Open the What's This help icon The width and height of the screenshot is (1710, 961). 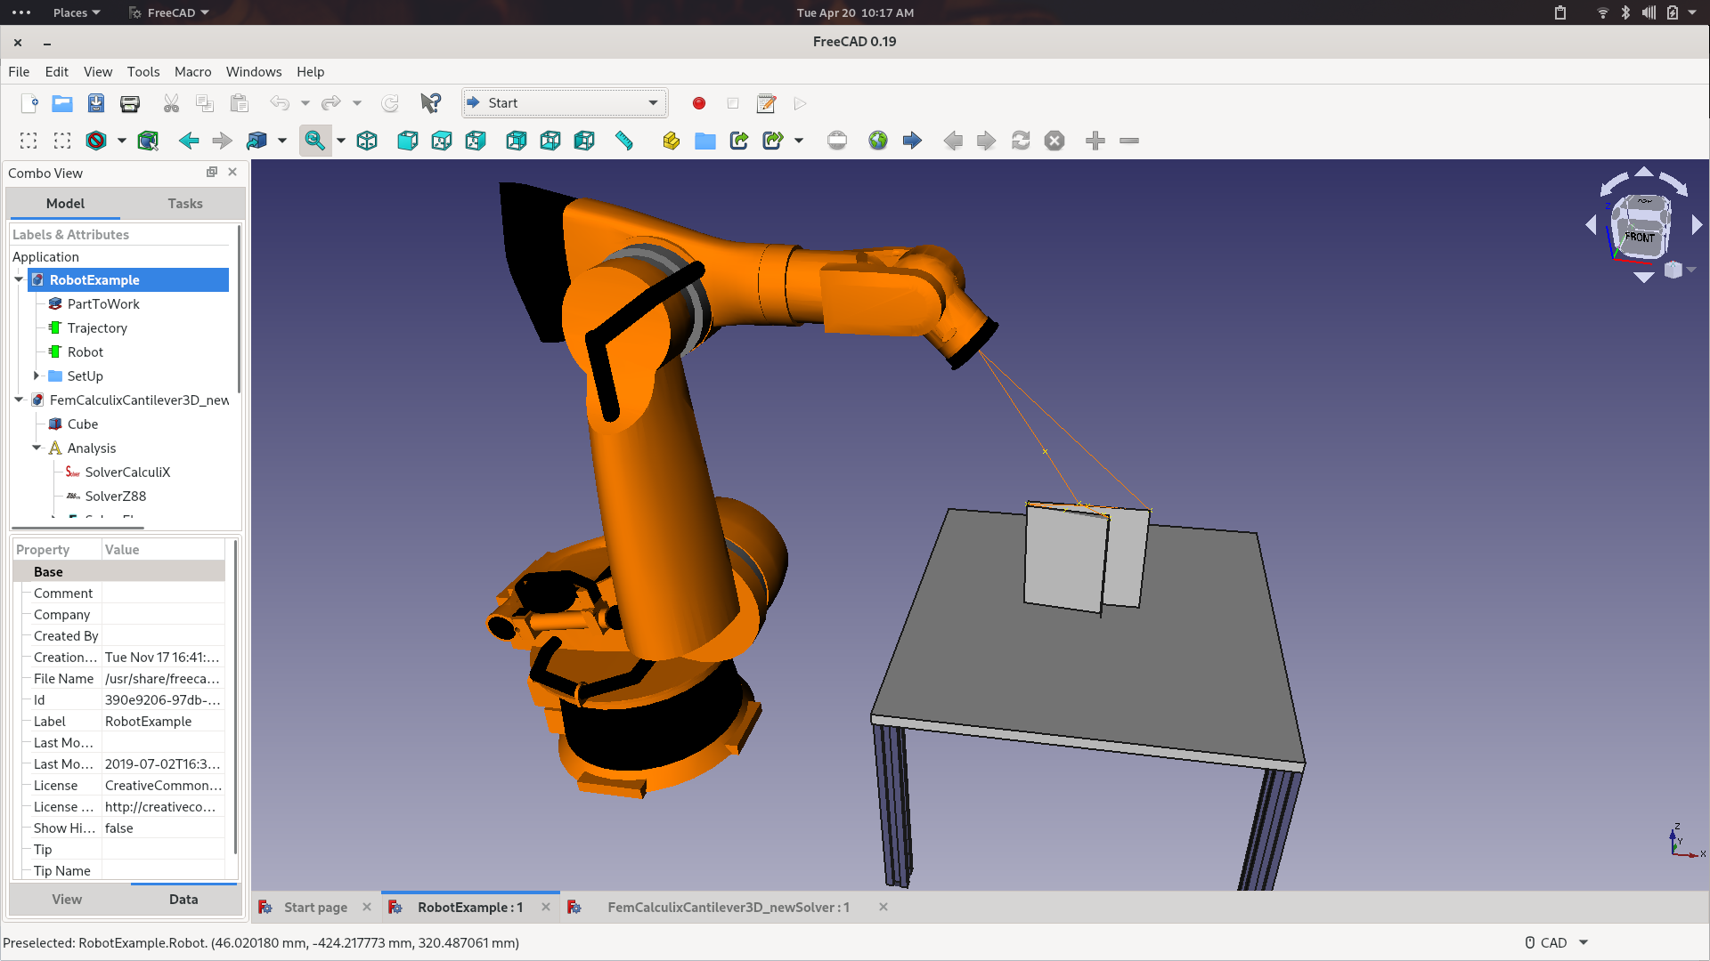coord(431,103)
